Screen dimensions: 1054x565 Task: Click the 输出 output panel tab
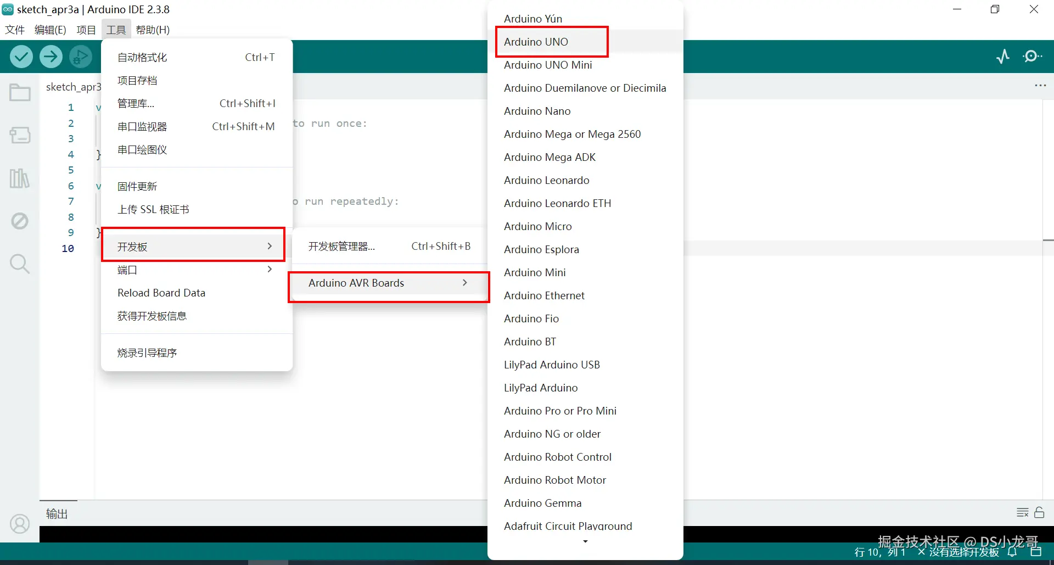pos(57,513)
